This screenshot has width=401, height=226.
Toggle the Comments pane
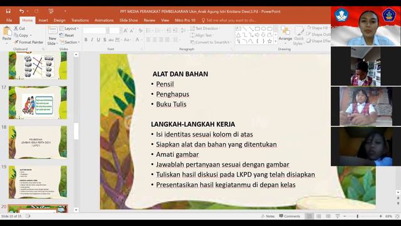[289, 216]
